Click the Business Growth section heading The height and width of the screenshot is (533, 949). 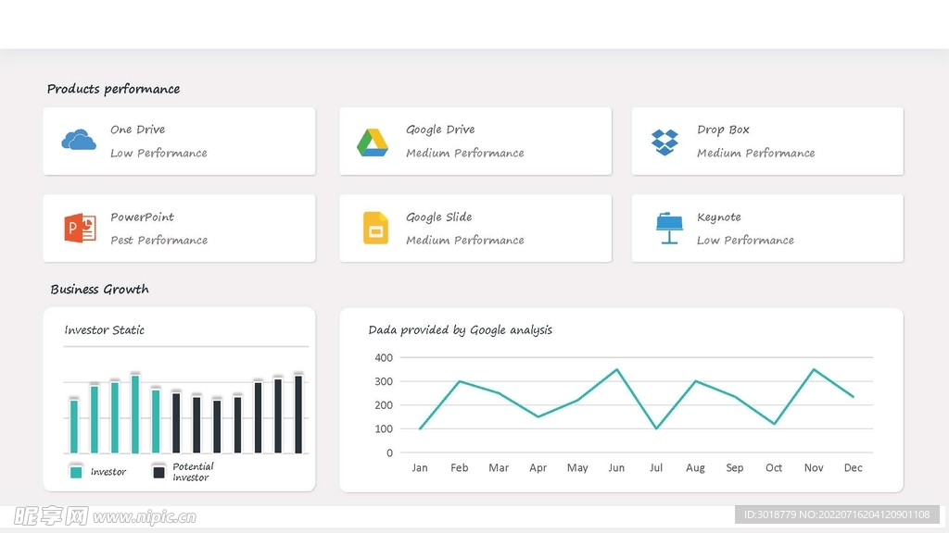[x=99, y=290]
